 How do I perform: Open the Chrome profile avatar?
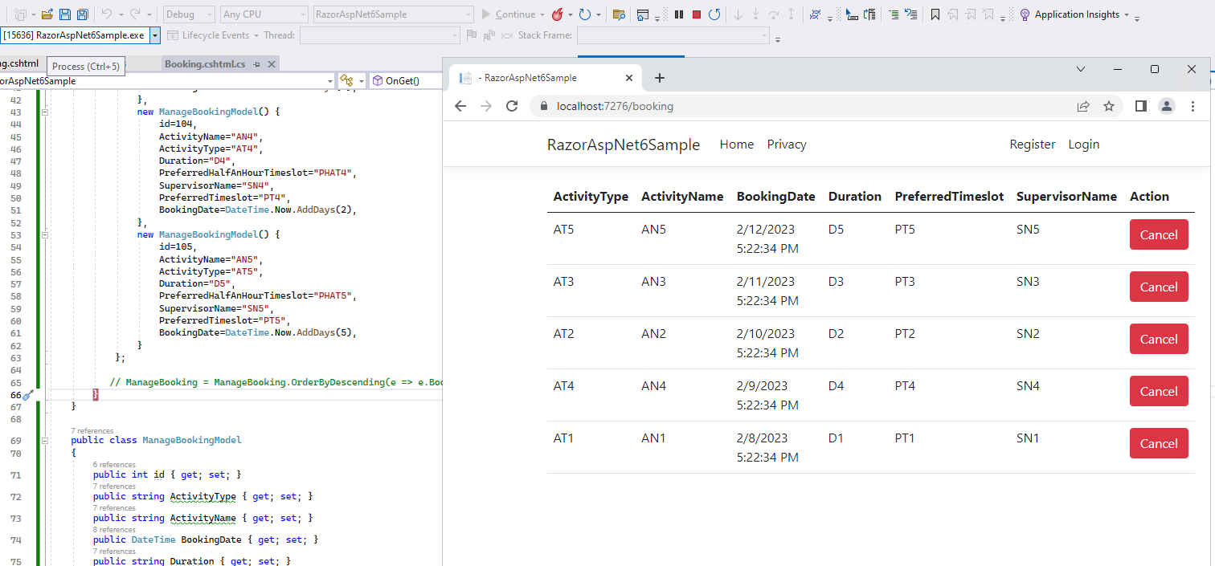pos(1167,106)
